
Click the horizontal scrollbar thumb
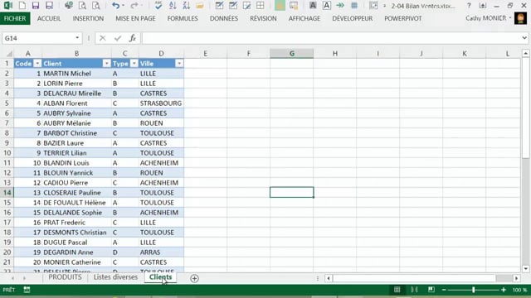point(414,278)
